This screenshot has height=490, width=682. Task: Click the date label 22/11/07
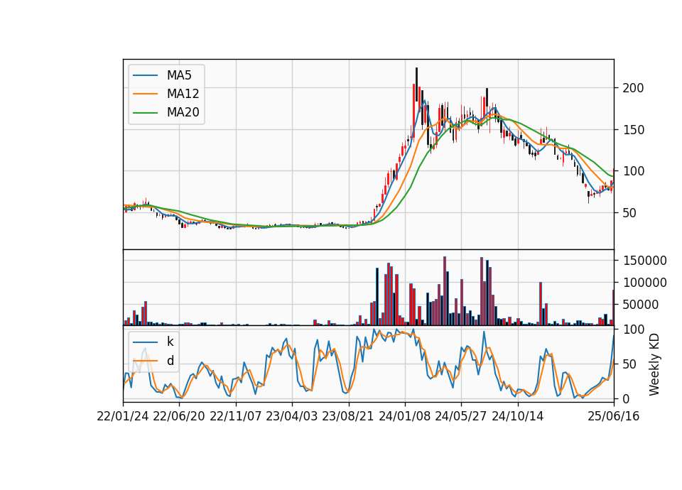coord(236,416)
